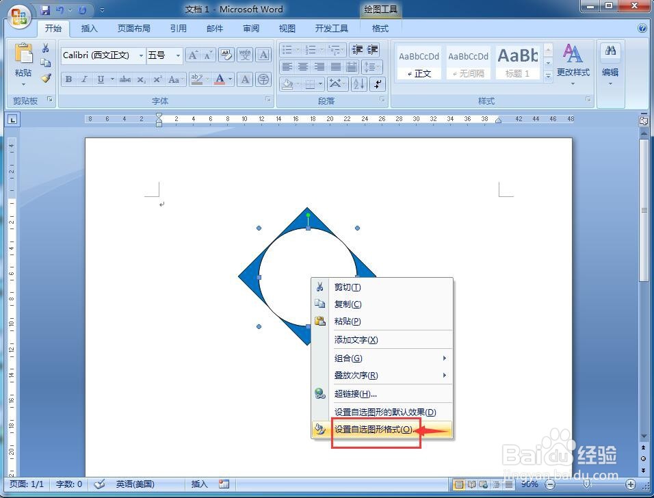
Task: Switch to the 插入 ribbon tab
Action: point(89,28)
